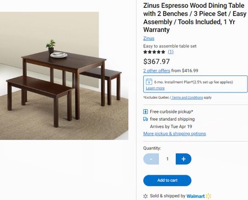
Task: Click the curbside pickup icon
Action: coord(145,111)
